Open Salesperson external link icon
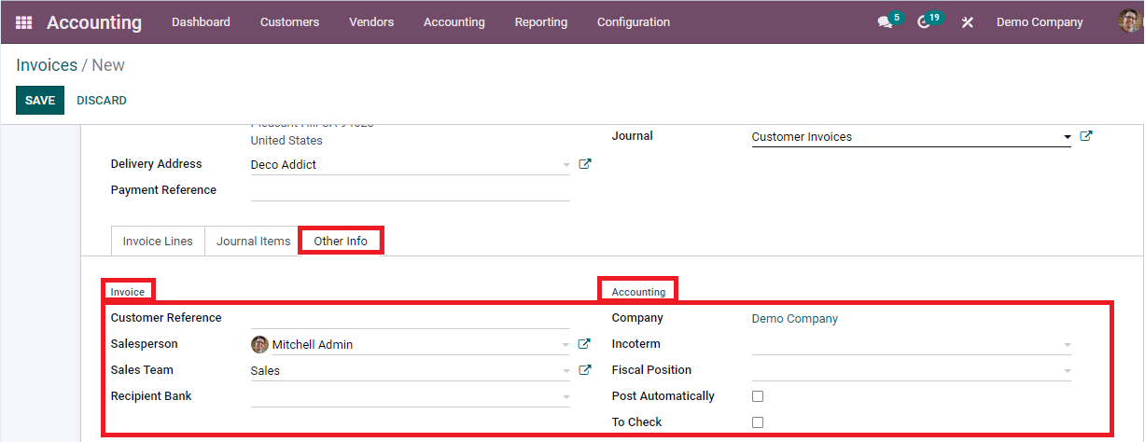The height and width of the screenshot is (442, 1145). 585,344
